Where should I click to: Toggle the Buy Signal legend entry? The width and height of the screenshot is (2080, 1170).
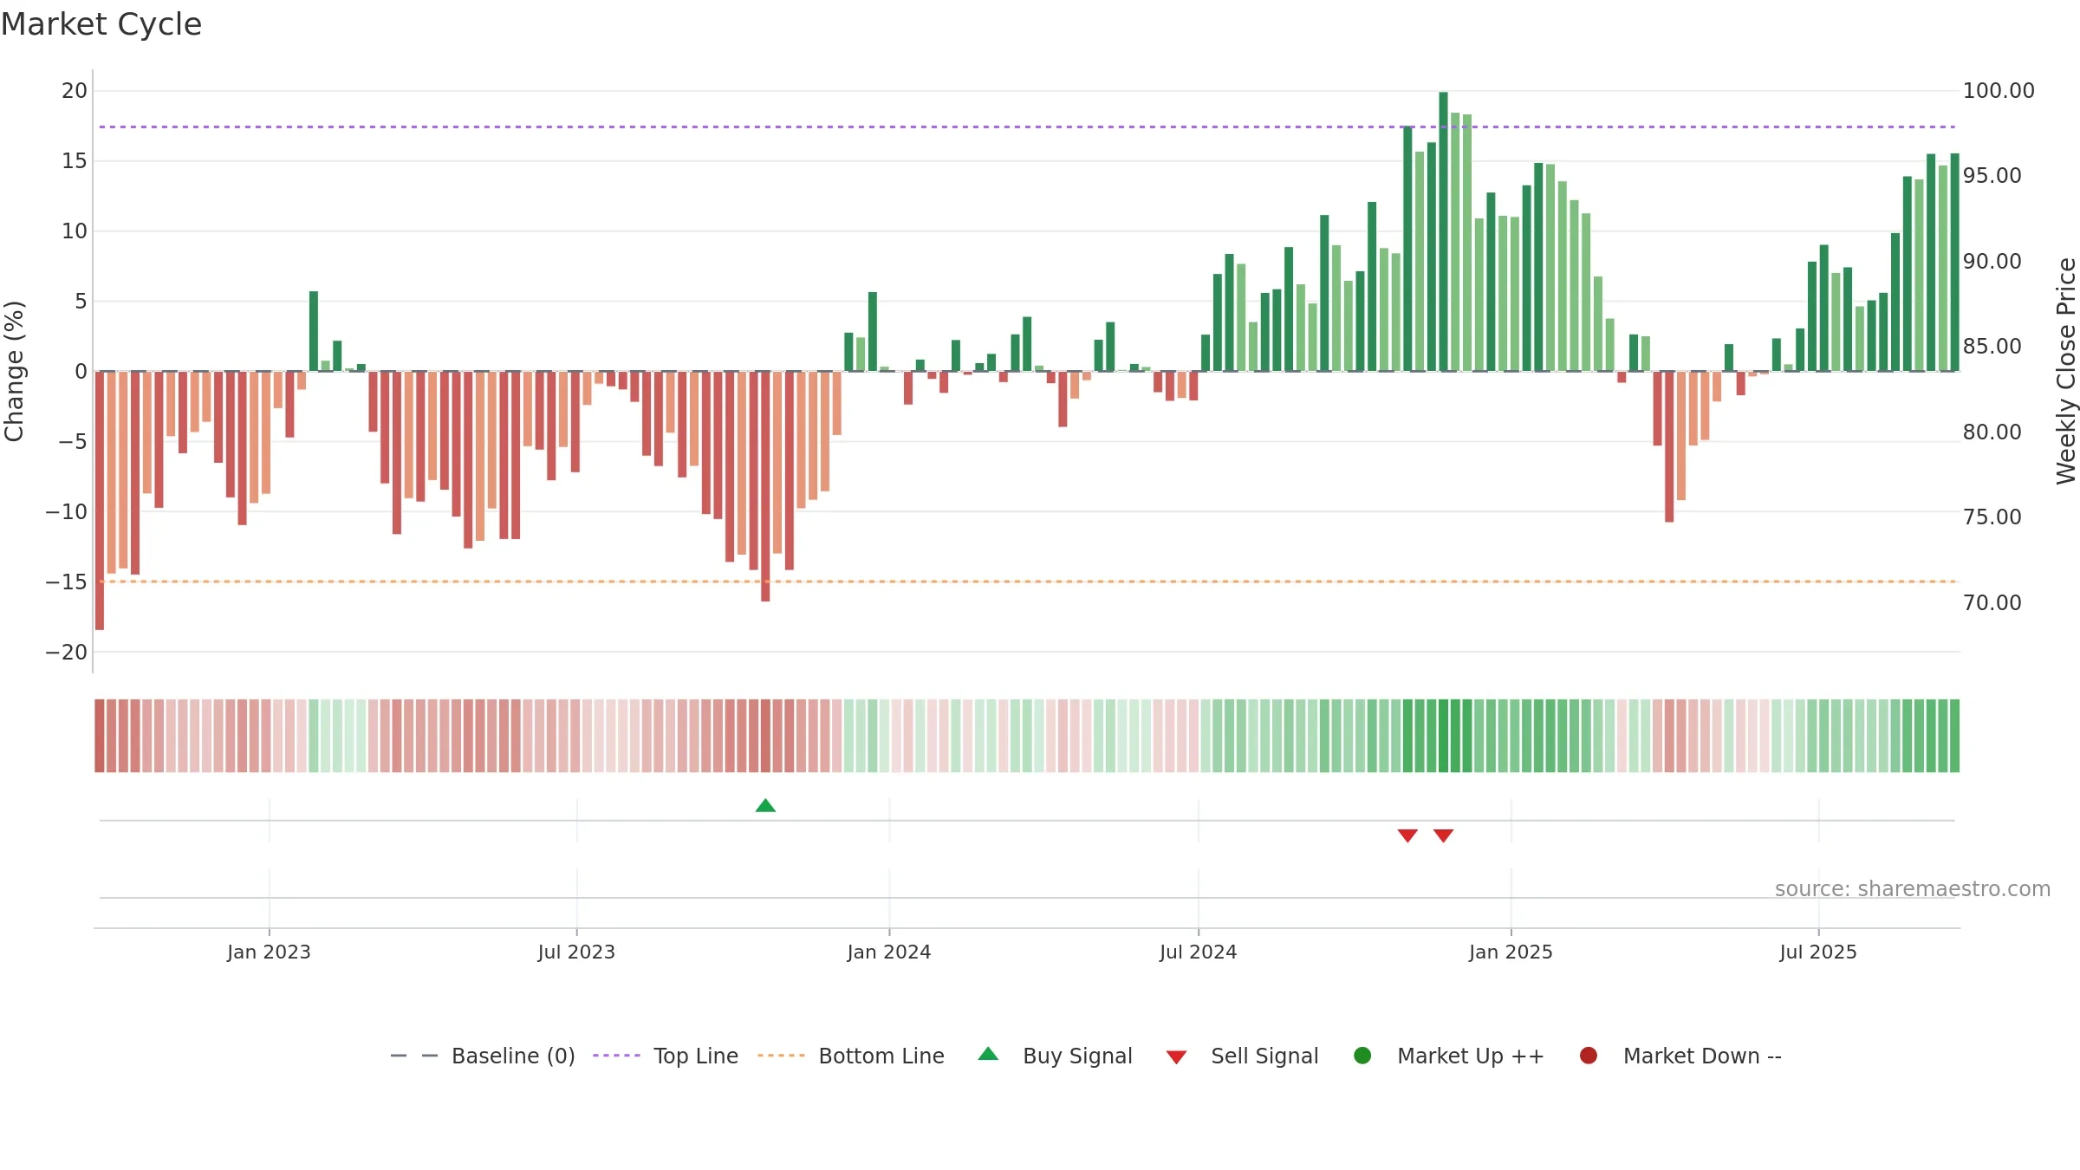pos(1055,1056)
